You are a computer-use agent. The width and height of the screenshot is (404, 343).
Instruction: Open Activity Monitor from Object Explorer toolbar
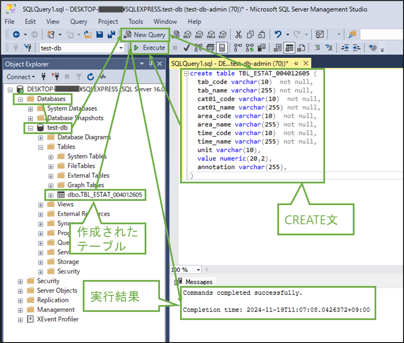[103, 77]
